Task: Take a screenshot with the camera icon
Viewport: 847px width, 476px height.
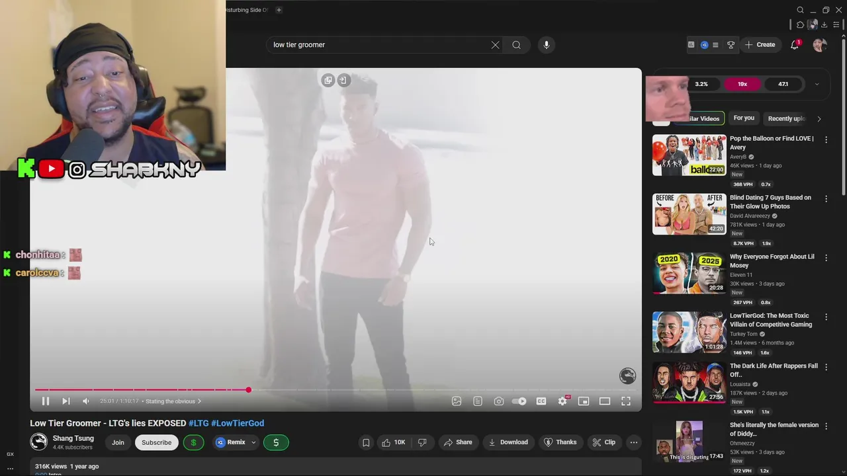Action: (499, 401)
